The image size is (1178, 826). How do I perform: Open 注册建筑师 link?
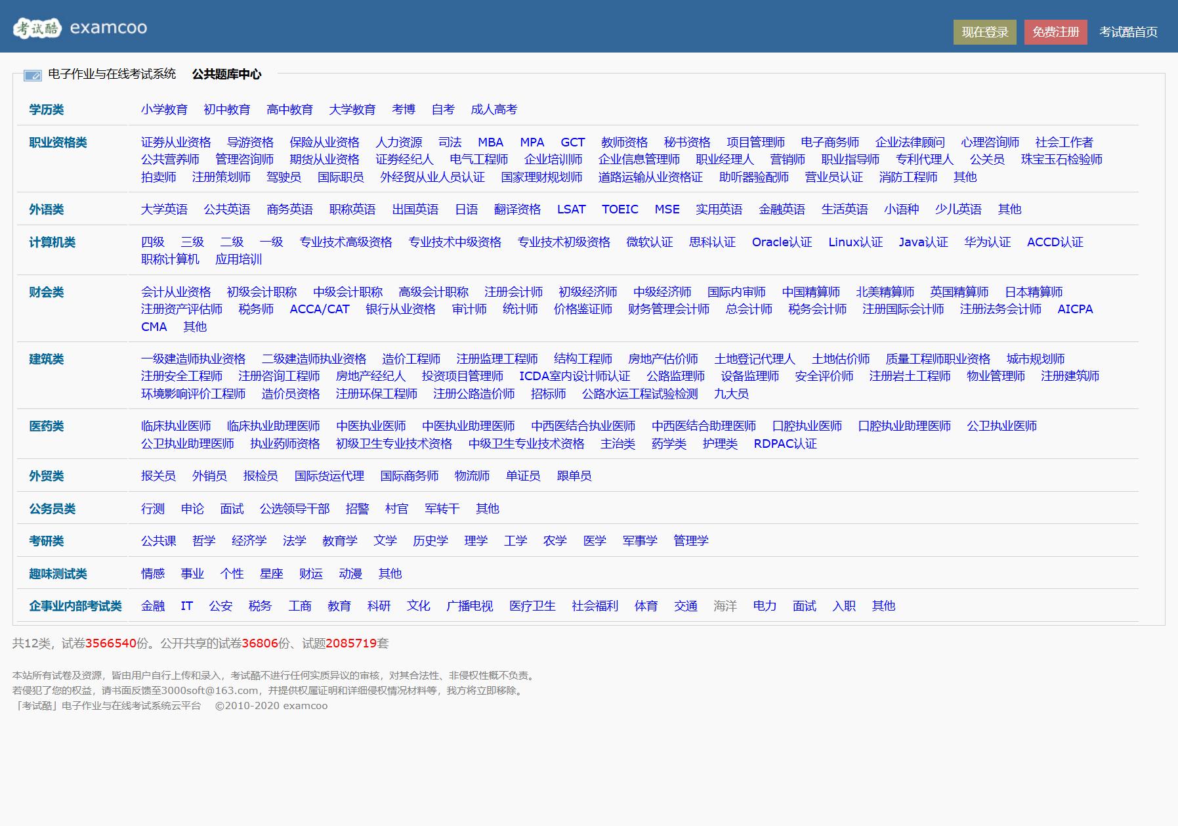(1070, 376)
